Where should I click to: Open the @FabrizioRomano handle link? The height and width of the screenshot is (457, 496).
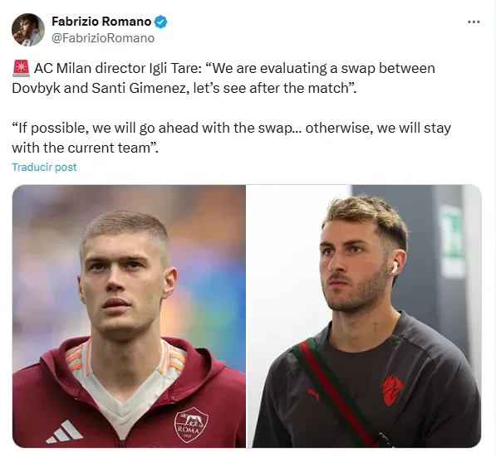tap(103, 38)
